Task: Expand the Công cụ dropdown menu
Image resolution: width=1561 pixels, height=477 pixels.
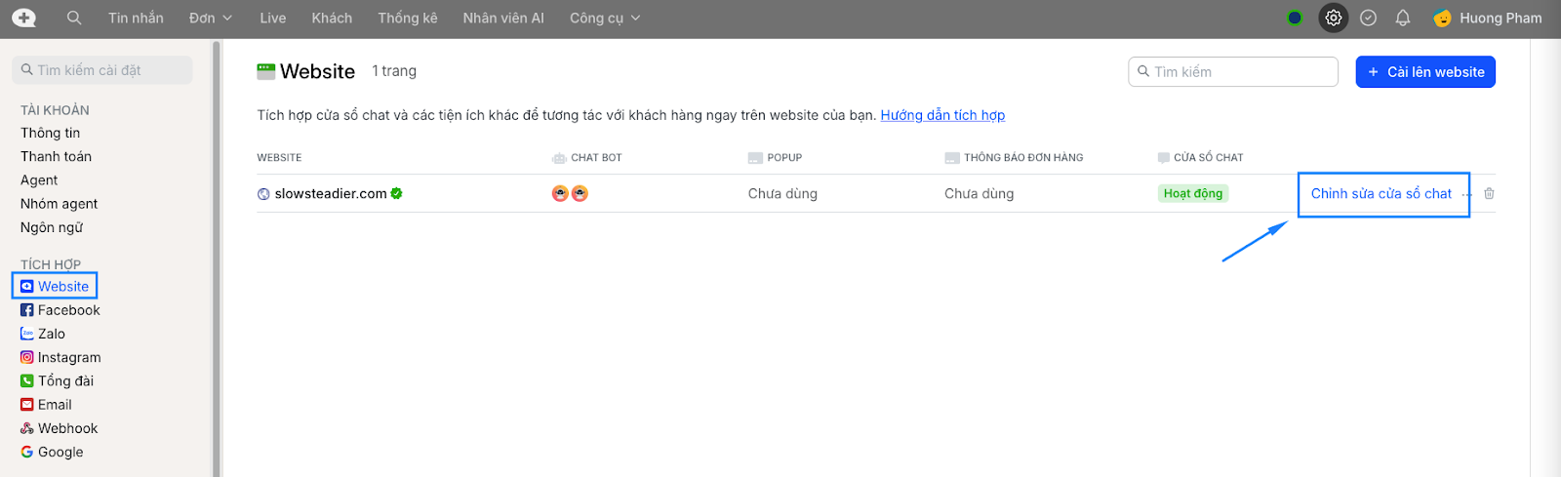Action: pos(605,18)
